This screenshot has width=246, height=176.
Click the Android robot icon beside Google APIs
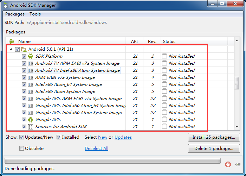click(31, 120)
